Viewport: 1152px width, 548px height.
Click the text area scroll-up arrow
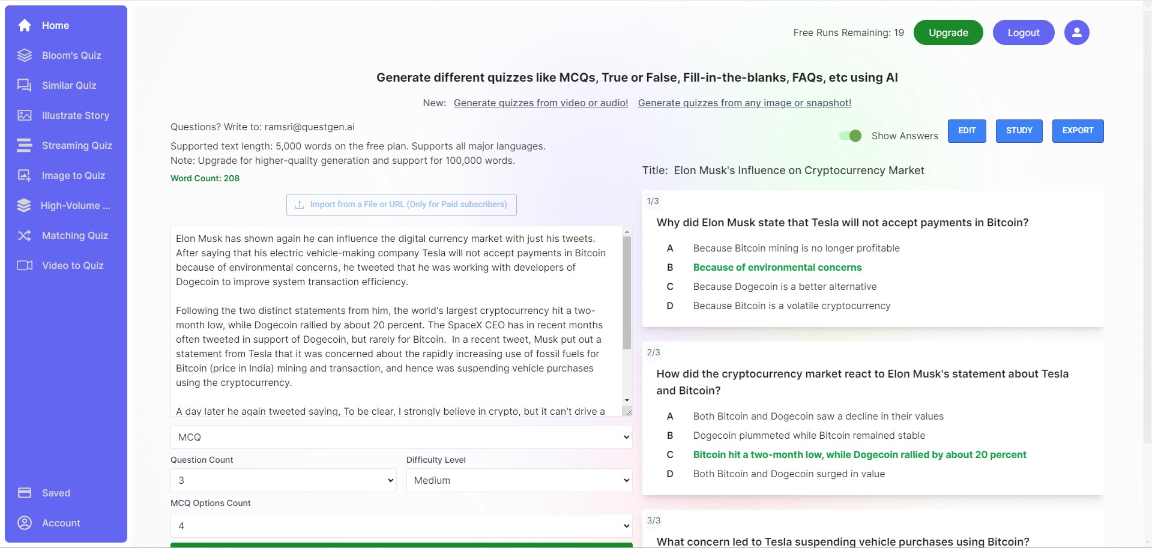[x=627, y=232]
